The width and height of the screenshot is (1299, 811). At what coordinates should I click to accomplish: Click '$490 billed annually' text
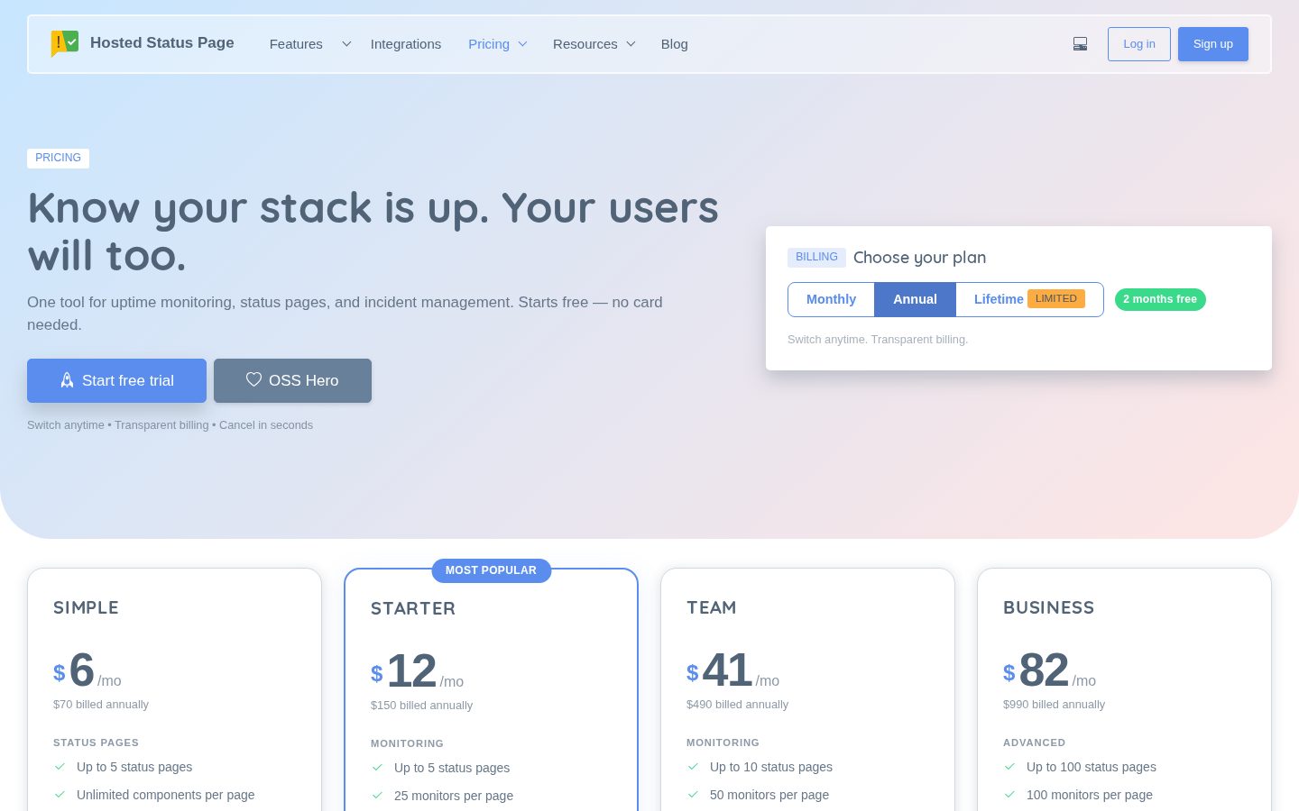(737, 705)
